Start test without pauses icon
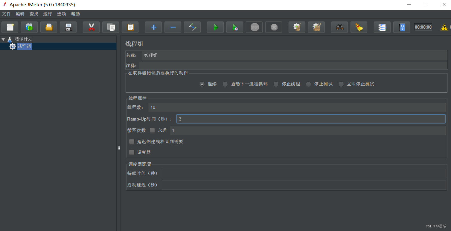The width and height of the screenshot is (451, 231). click(x=235, y=27)
